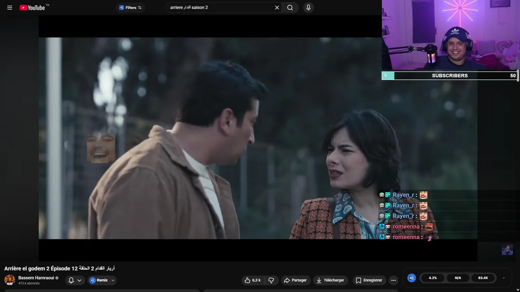The height and width of the screenshot is (292, 520).
Task: Go to YouTube home via logo
Action: [x=32, y=8]
